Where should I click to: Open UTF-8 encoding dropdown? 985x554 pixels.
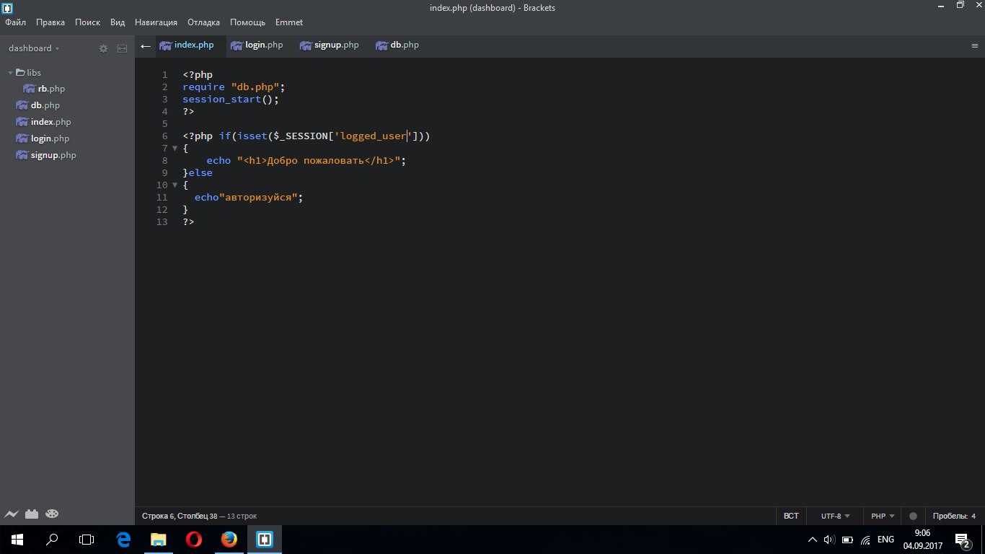[x=835, y=516]
